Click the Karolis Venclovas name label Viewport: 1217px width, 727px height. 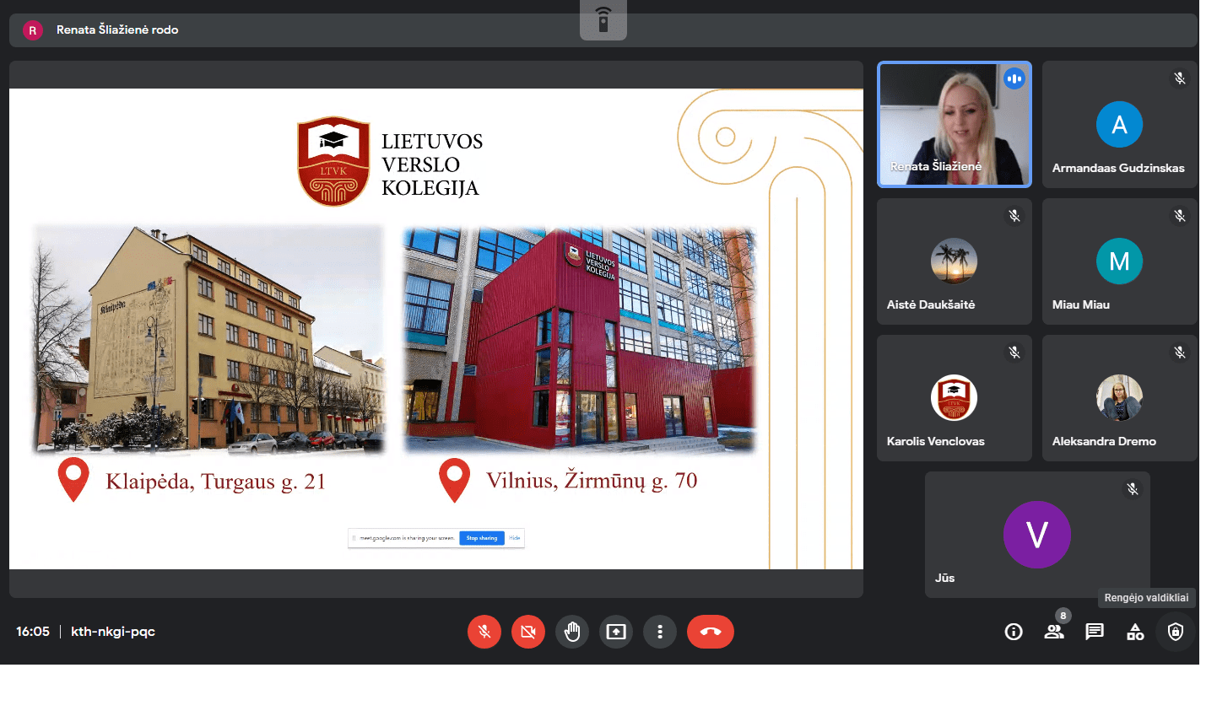tap(935, 441)
